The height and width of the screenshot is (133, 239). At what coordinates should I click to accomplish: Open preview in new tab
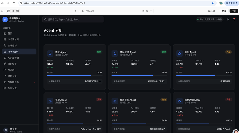tap(143, 11)
